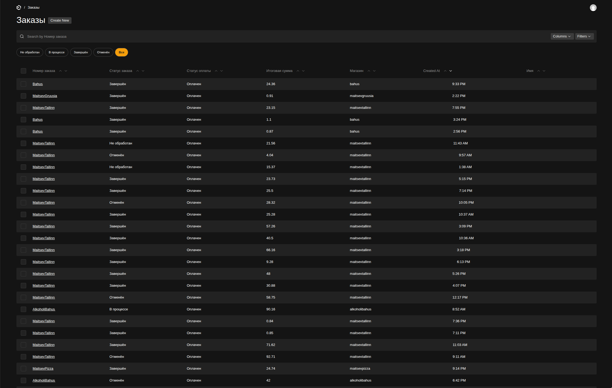Sort Итоговая сумма descending arrow
This screenshot has width=612, height=388.
click(x=303, y=71)
